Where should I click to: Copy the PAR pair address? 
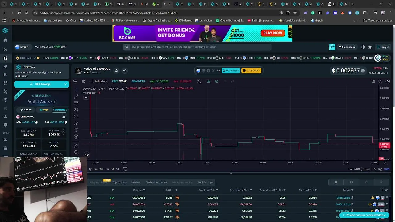tap(65, 122)
